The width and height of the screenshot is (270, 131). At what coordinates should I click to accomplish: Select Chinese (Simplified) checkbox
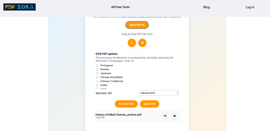tap(97, 77)
